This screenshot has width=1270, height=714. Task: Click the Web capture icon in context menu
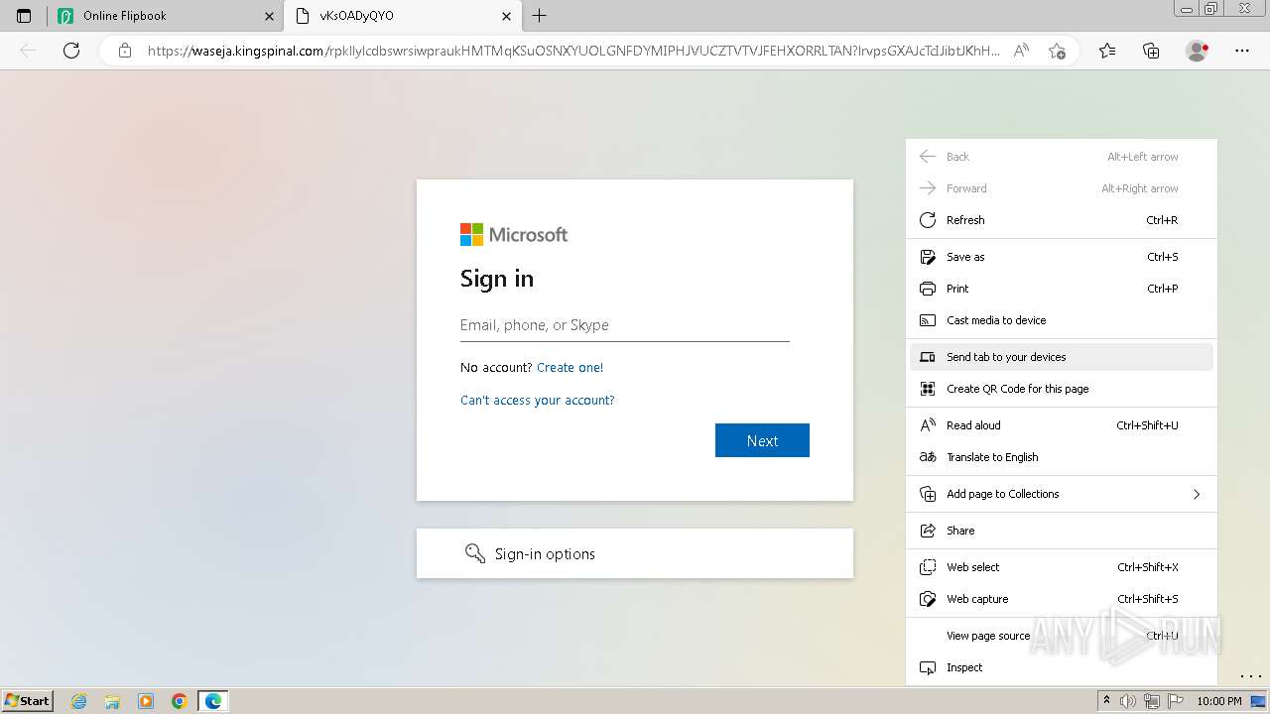(928, 599)
